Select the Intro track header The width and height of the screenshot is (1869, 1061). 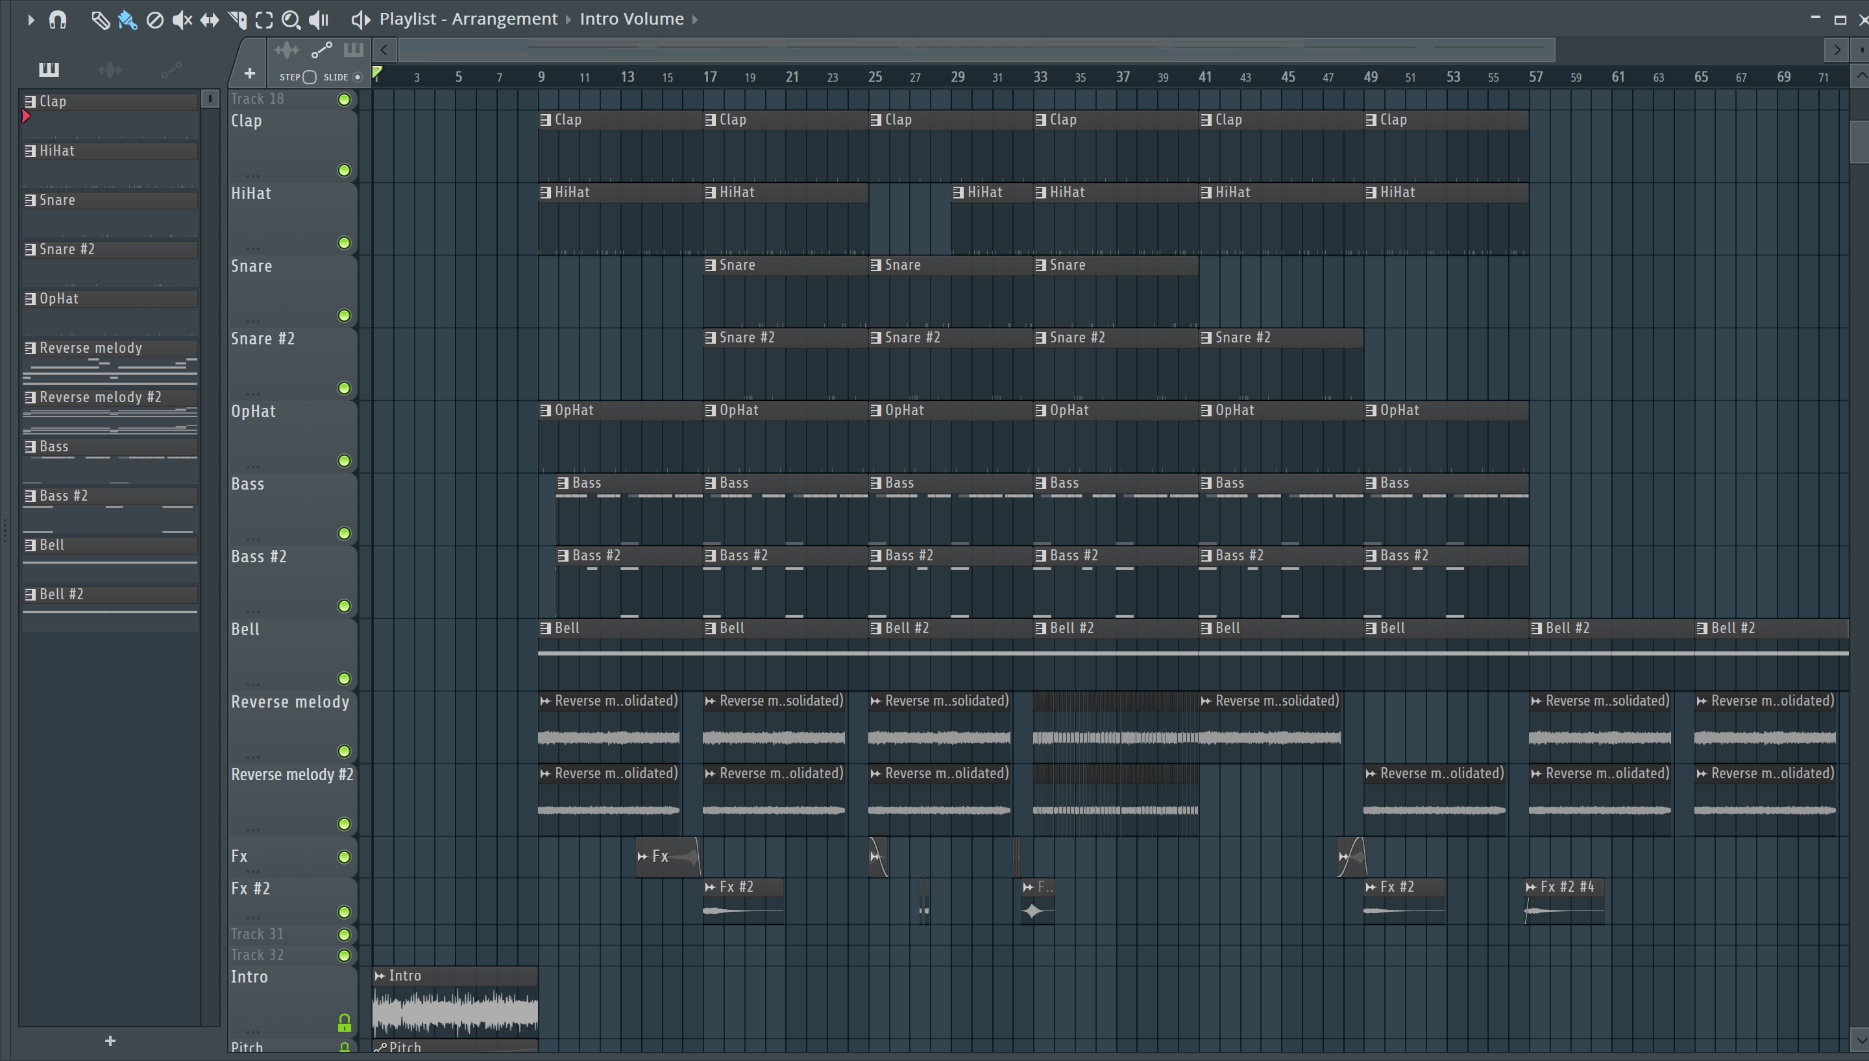tap(292, 1002)
